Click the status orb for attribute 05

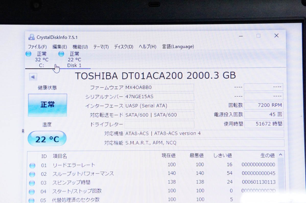[x=32, y=200]
